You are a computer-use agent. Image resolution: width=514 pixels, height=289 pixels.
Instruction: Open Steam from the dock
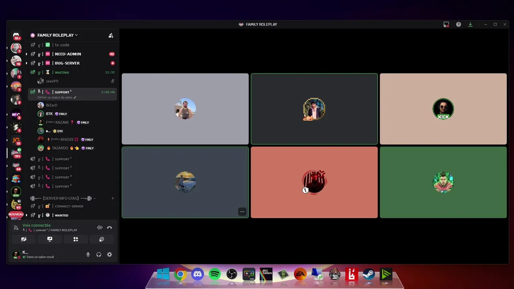pyautogui.click(x=369, y=275)
